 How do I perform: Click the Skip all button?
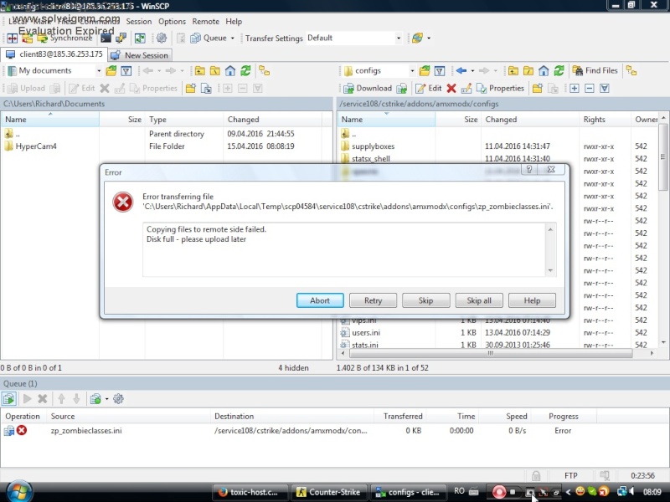pyautogui.click(x=479, y=300)
